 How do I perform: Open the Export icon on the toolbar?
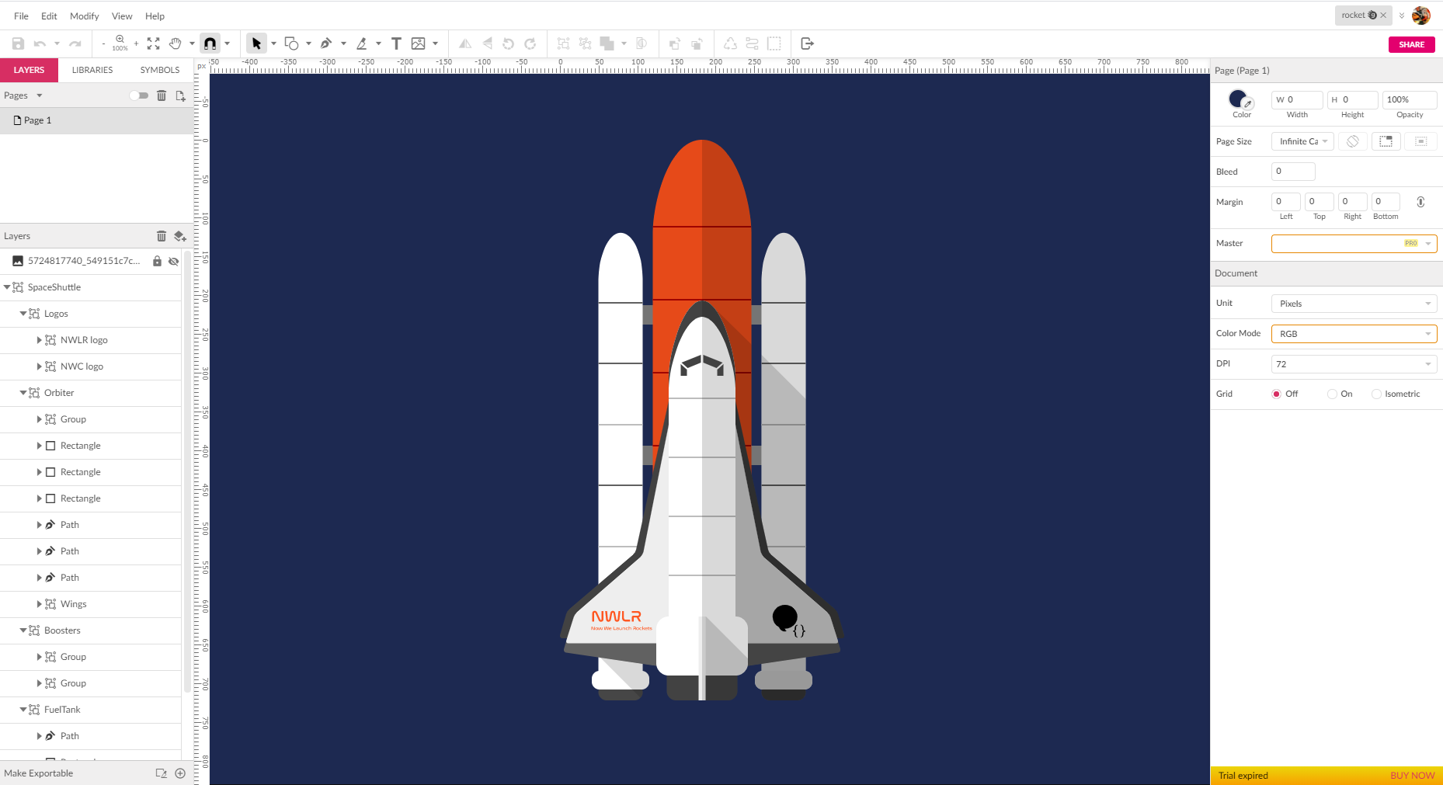[806, 43]
